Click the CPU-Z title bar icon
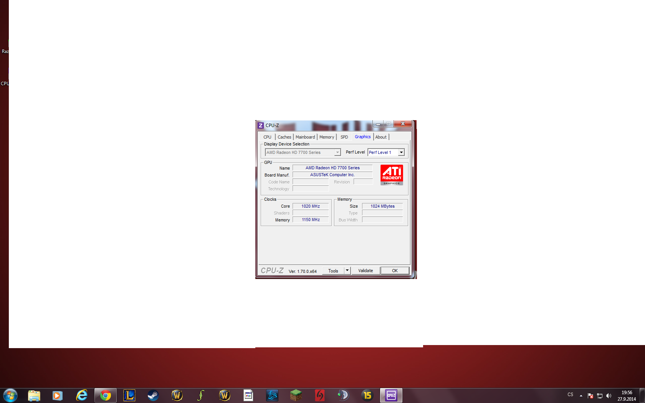Screen dimensions: 645x403 261,126
